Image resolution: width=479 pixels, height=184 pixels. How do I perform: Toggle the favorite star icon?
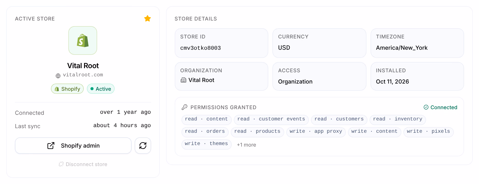[148, 18]
